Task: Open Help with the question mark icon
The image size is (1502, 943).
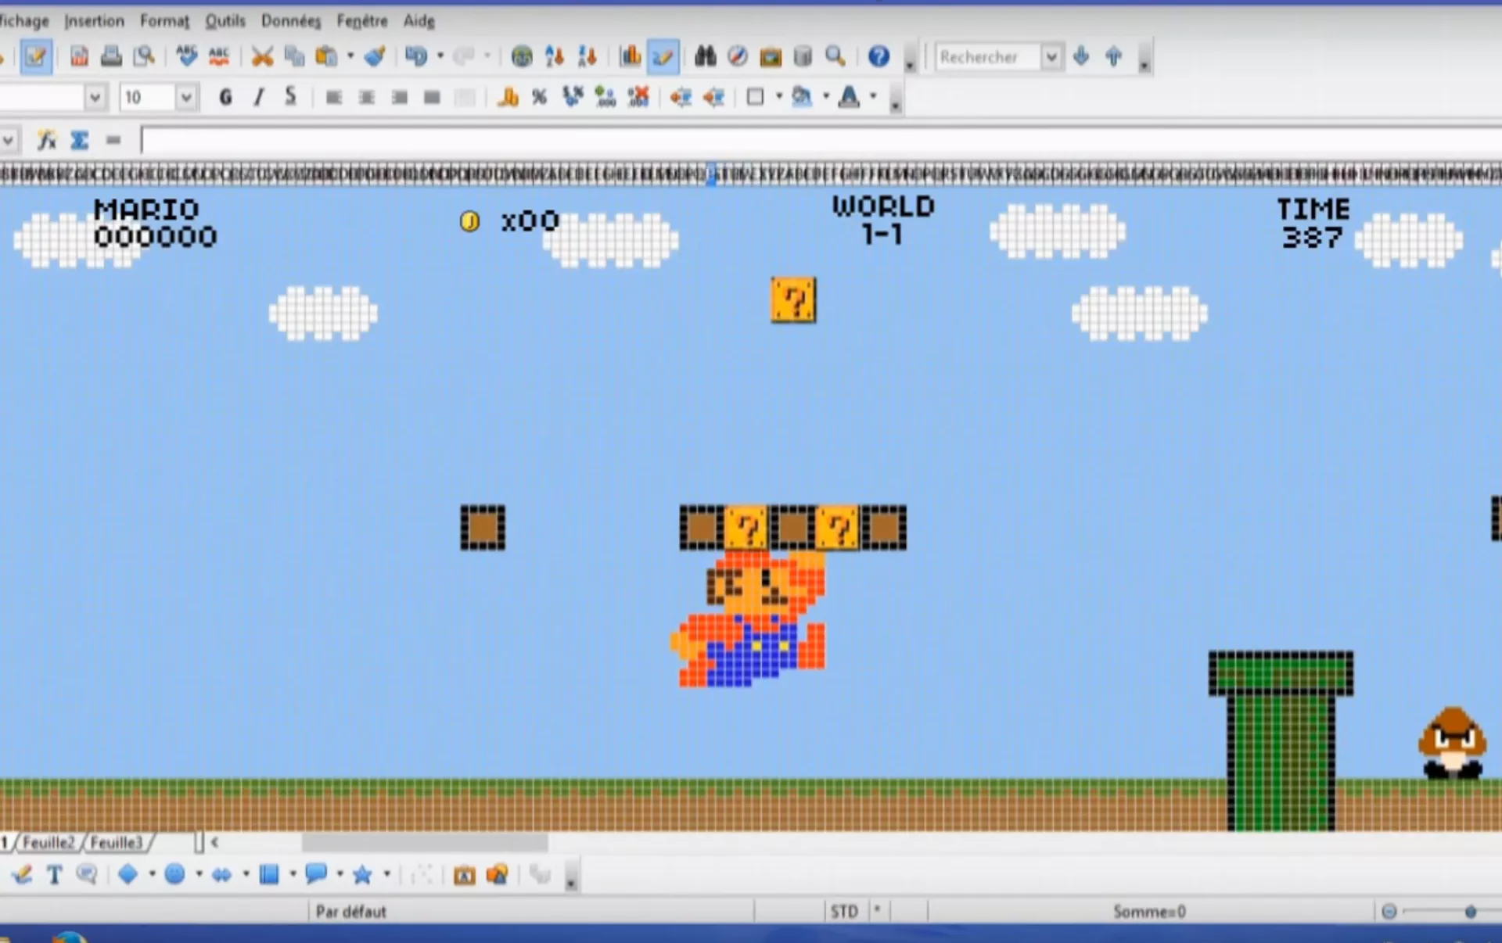Action: coord(879,56)
